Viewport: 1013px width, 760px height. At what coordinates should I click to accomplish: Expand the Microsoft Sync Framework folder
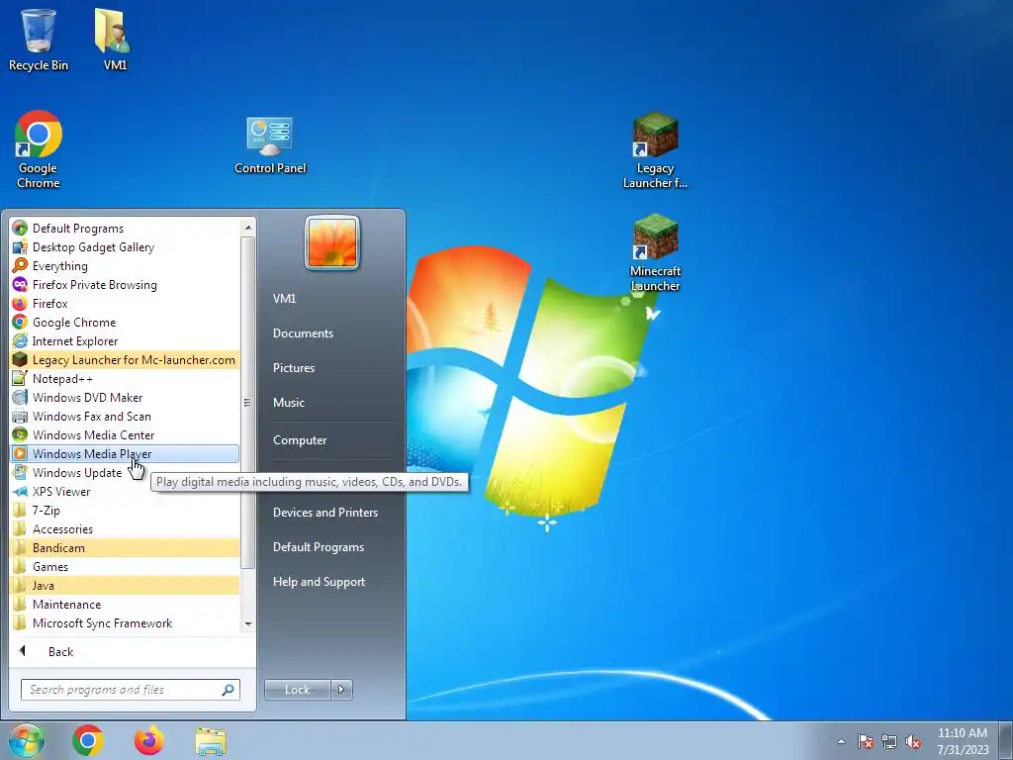pos(125,623)
